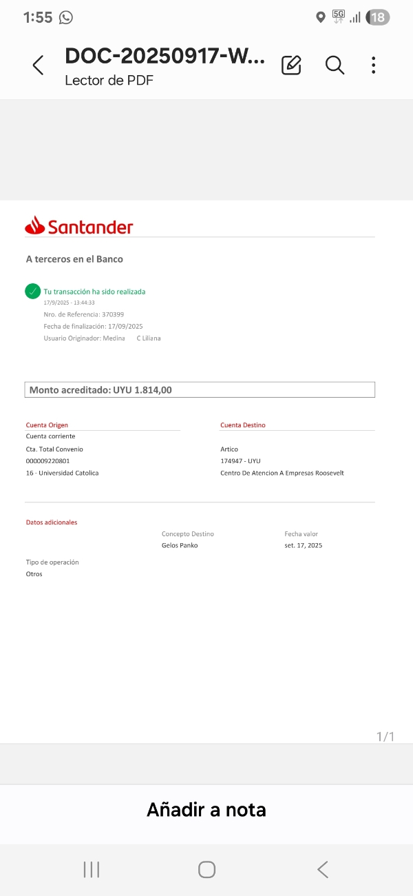Viewport: 413px width, 896px height.
Task: Tap the Añadir a nota button
Action: click(x=206, y=810)
